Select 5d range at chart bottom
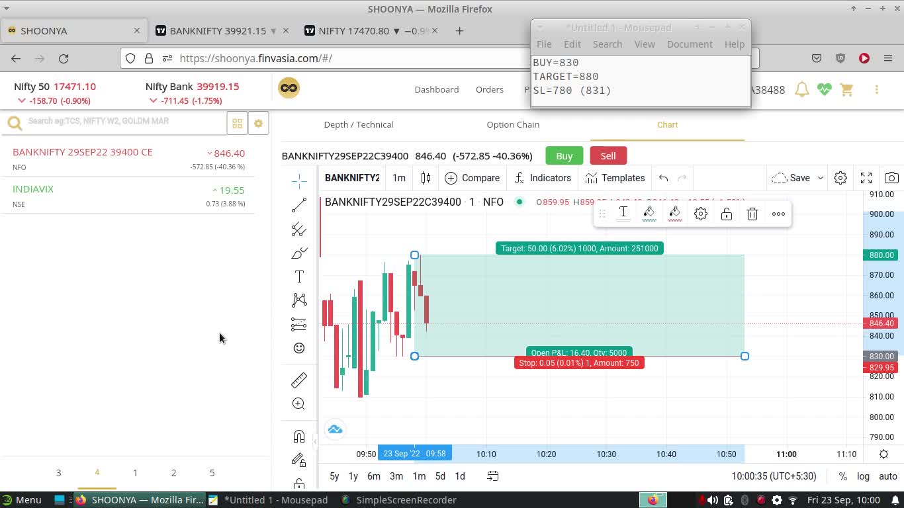Image resolution: width=904 pixels, height=508 pixels. (x=440, y=476)
